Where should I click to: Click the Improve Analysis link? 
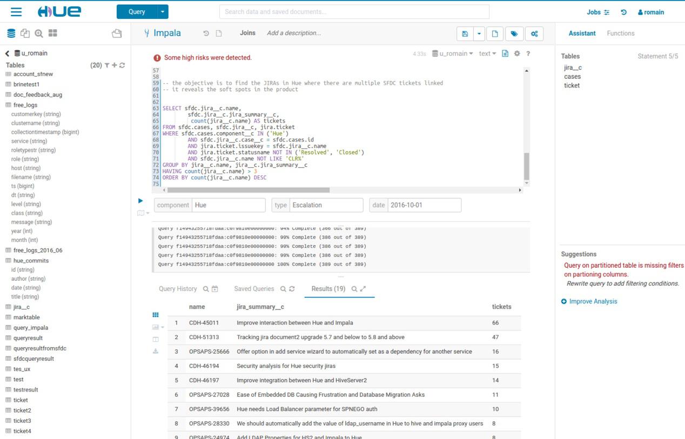(x=593, y=301)
